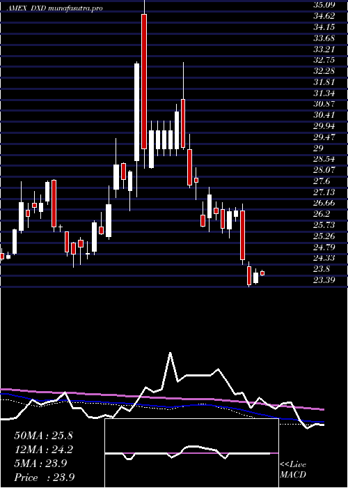Click the 30.41 price axis label
Image resolution: width=348 pixels, height=488 pixels.
pos(324,115)
